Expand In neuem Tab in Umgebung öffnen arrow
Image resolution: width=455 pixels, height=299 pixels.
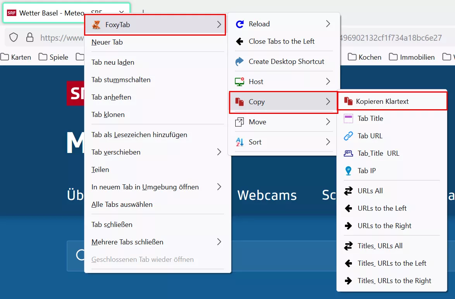point(219,187)
